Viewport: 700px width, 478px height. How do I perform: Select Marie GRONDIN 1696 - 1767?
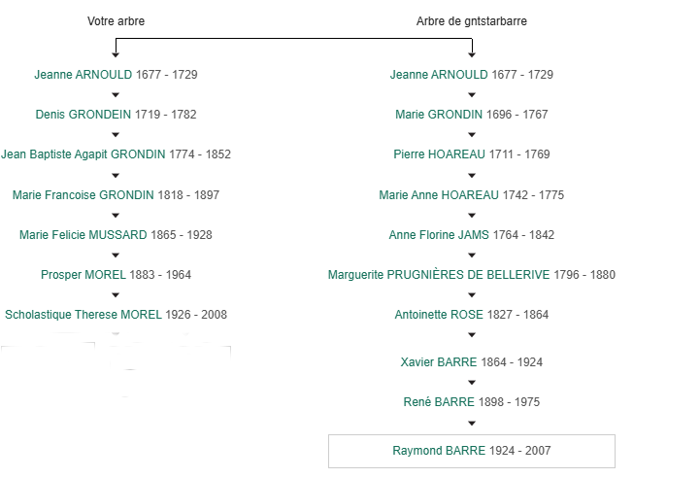439,115
